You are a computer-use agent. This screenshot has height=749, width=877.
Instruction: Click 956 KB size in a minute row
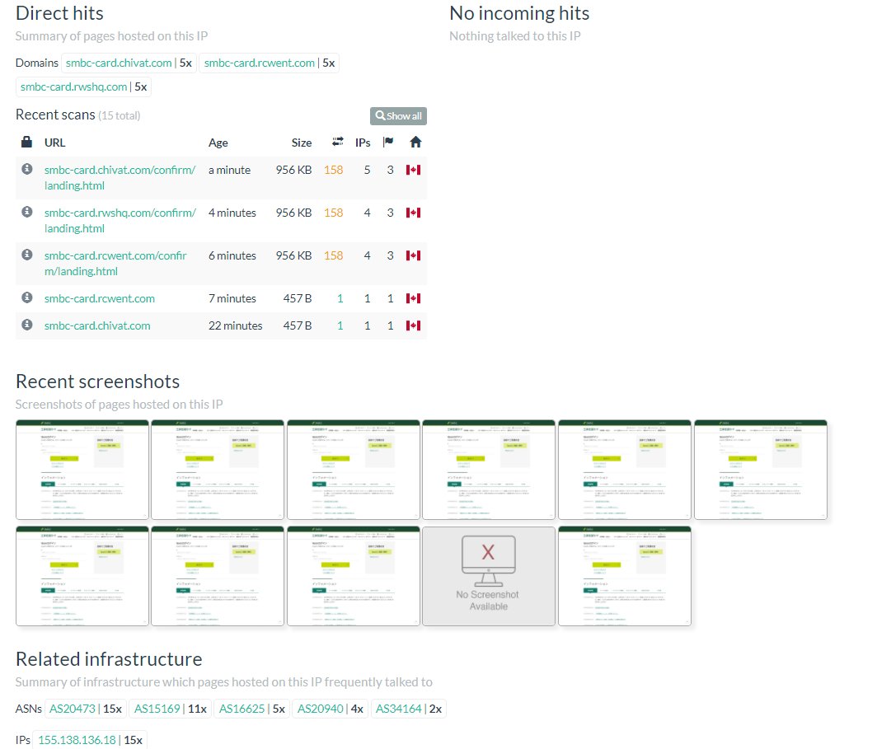[293, 170]
